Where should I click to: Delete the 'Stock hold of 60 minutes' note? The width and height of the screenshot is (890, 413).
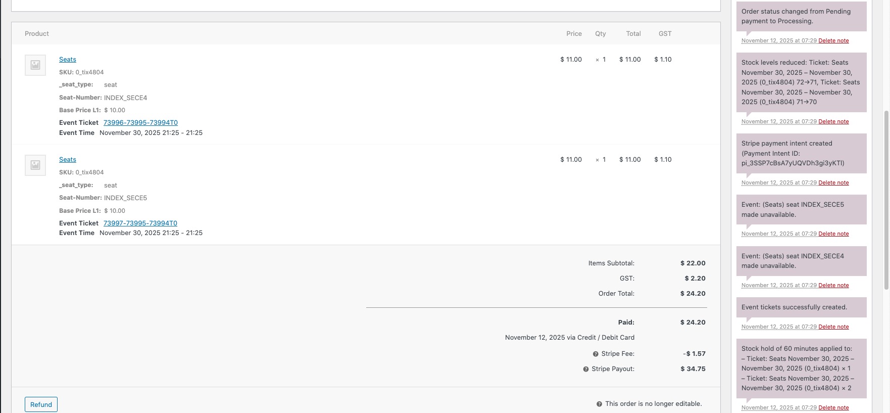833,408
